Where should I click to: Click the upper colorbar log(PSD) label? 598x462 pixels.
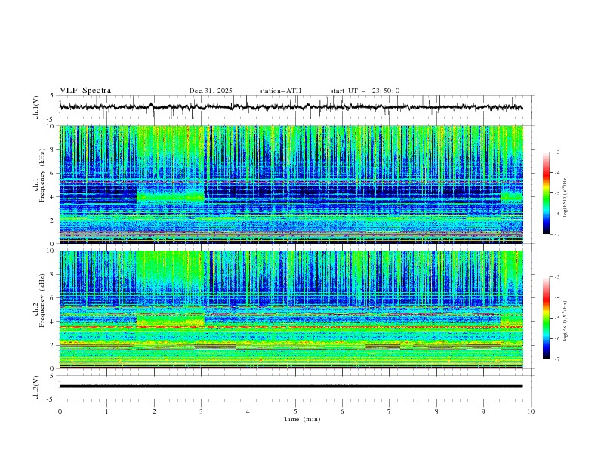click(x=566, y=197)
